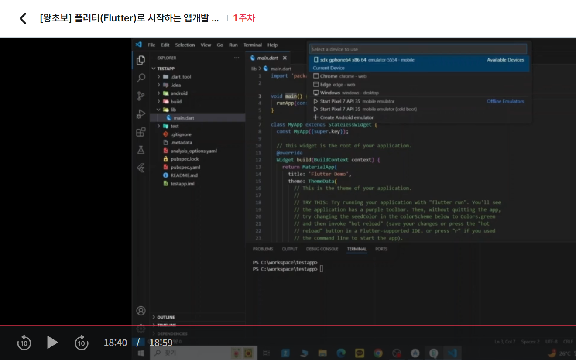
Task: Open pubspec.lock file
Action: pyautogui.click(x=197, y=159)
